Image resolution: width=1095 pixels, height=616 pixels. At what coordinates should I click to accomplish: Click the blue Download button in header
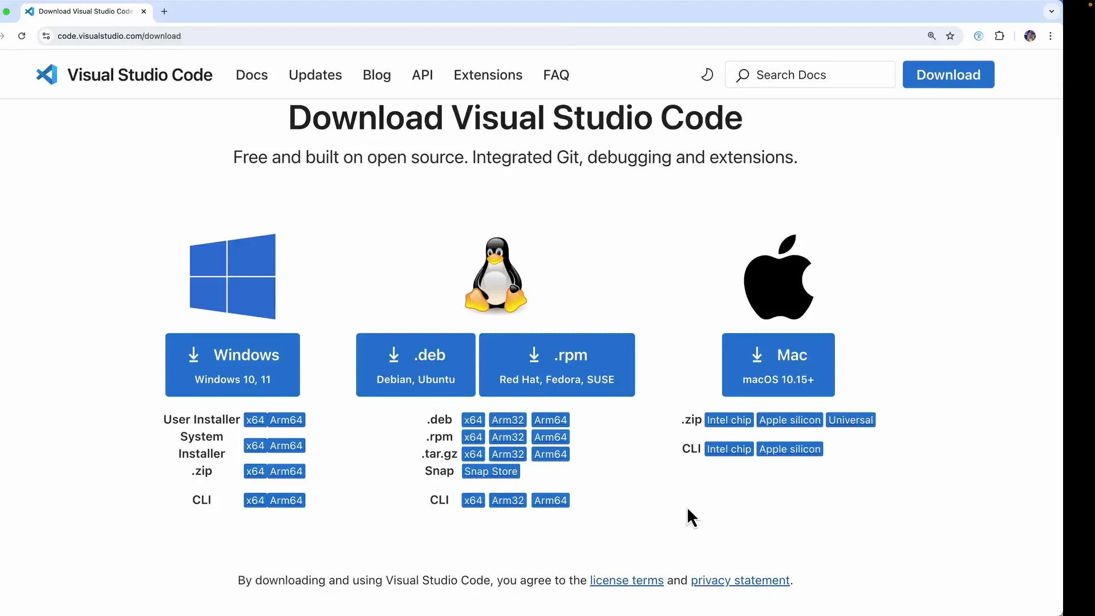948,75
